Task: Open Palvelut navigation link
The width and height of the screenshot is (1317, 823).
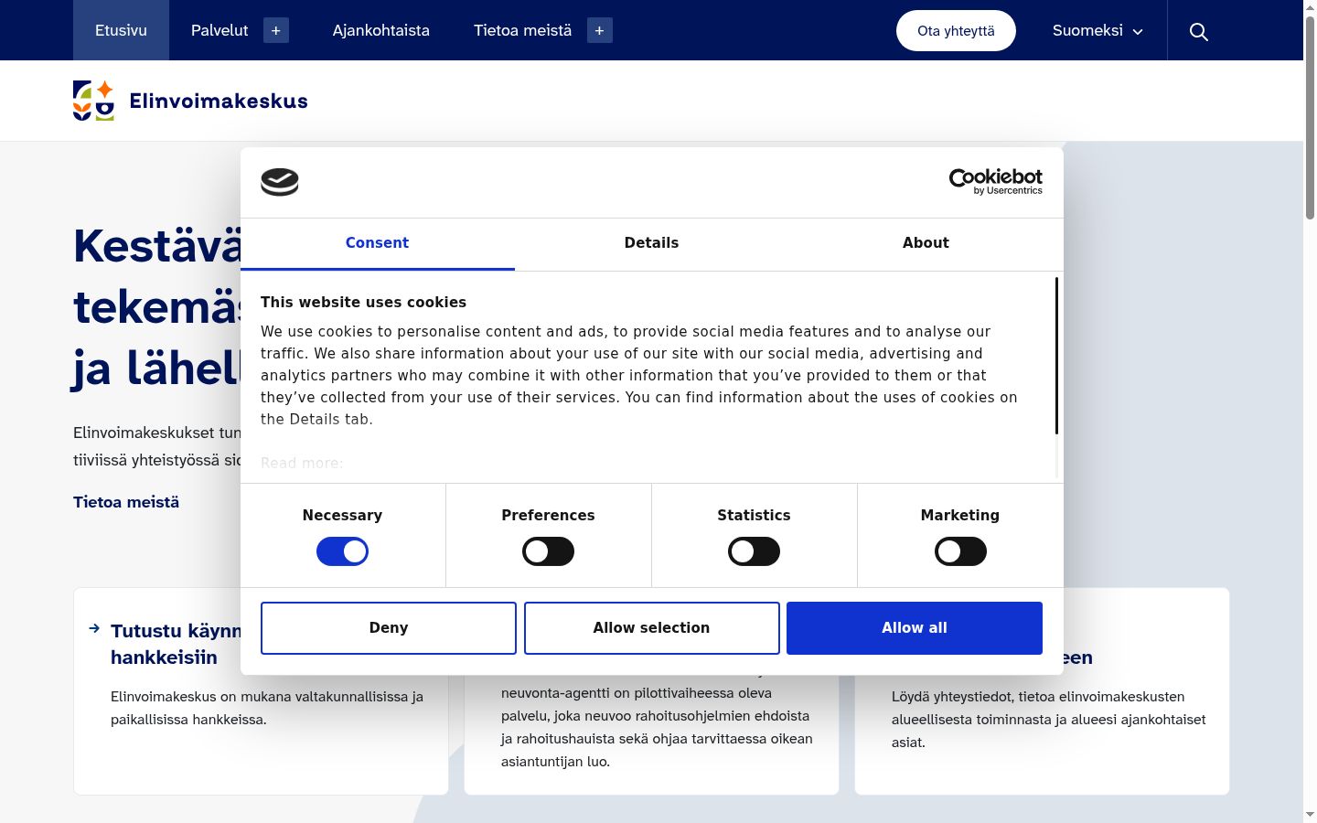Action: (219, 30)
